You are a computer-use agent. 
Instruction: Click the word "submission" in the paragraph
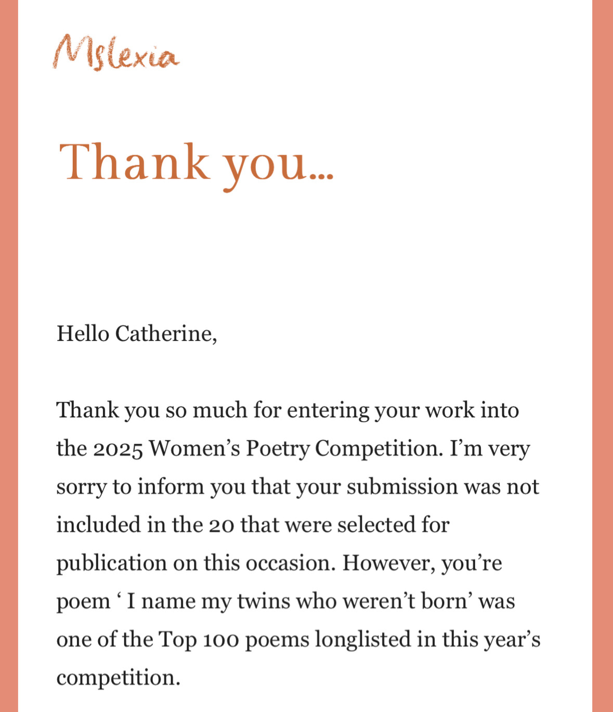[x=402, y=487]
